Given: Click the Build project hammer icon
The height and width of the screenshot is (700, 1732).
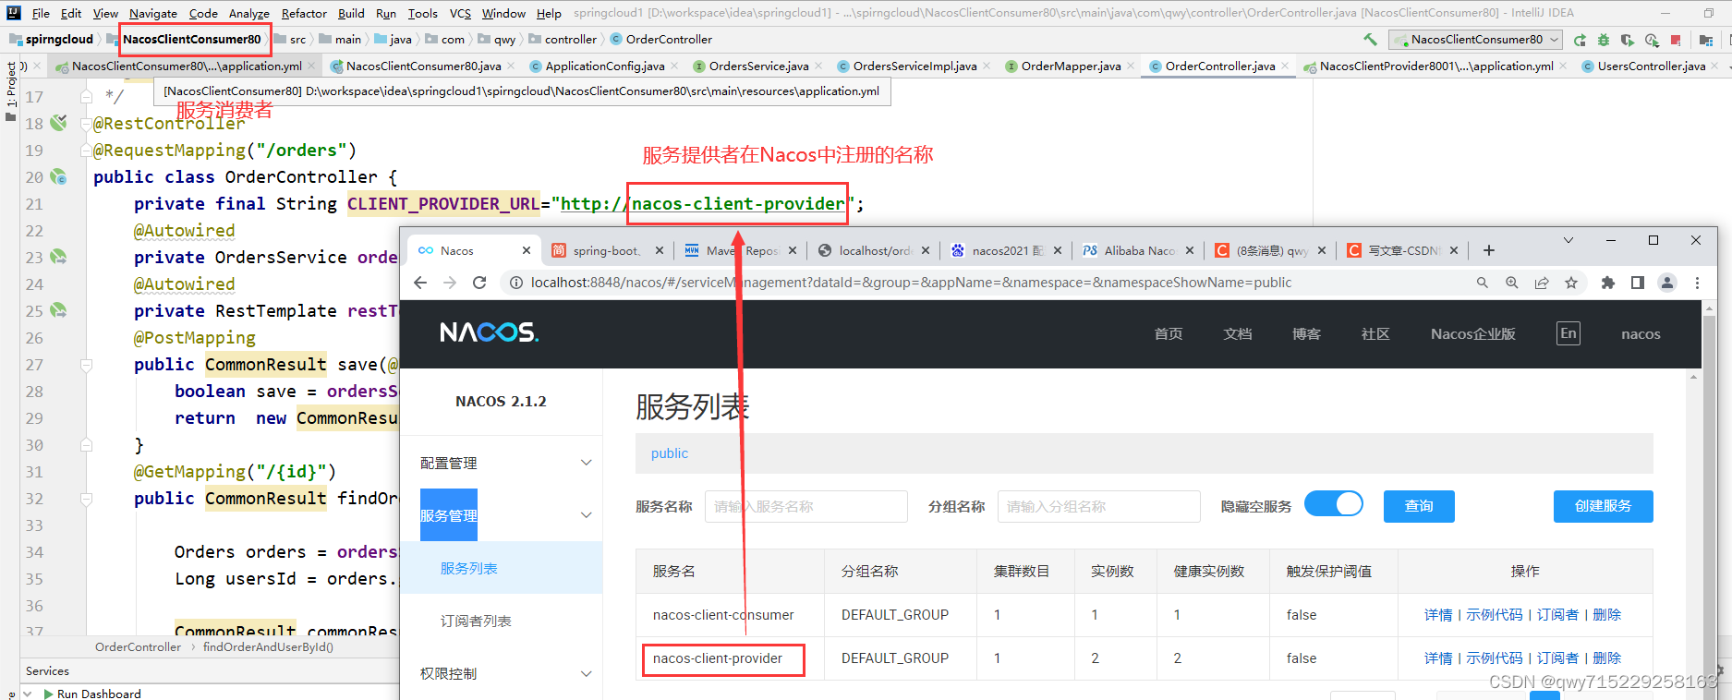Looking at the screenshot, I should tap(1370, 40).
